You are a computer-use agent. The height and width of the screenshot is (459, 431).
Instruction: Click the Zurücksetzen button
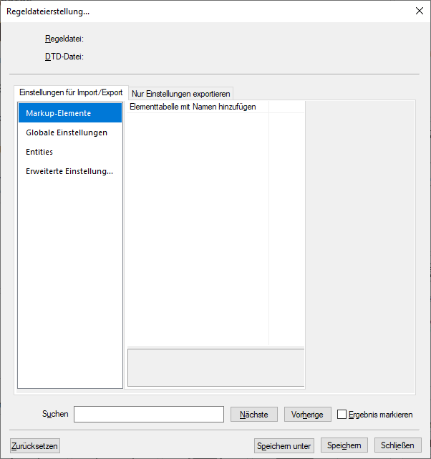(35, 445)
